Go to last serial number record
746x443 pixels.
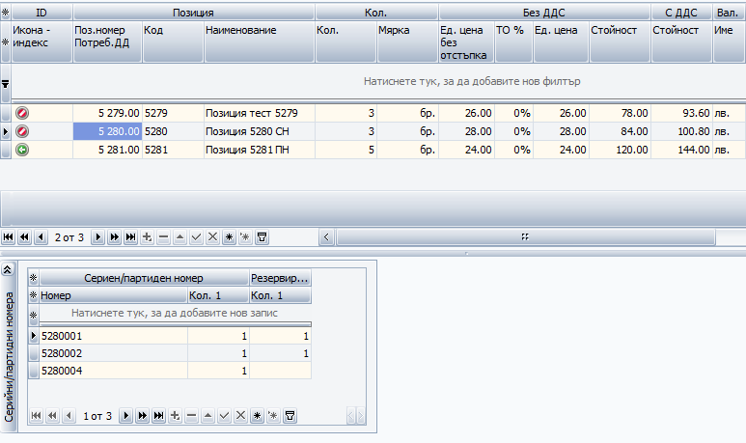pos(158,416)
